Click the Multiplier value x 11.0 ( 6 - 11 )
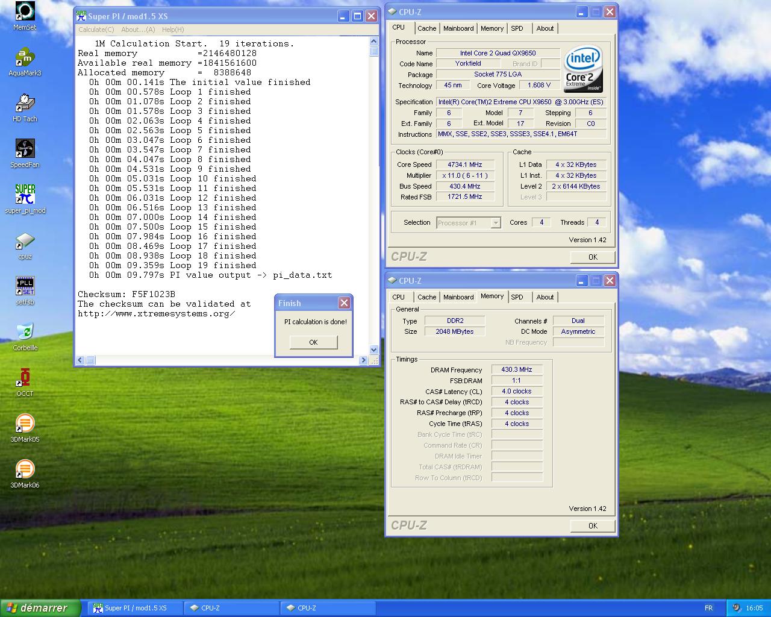 click(465, 175)
